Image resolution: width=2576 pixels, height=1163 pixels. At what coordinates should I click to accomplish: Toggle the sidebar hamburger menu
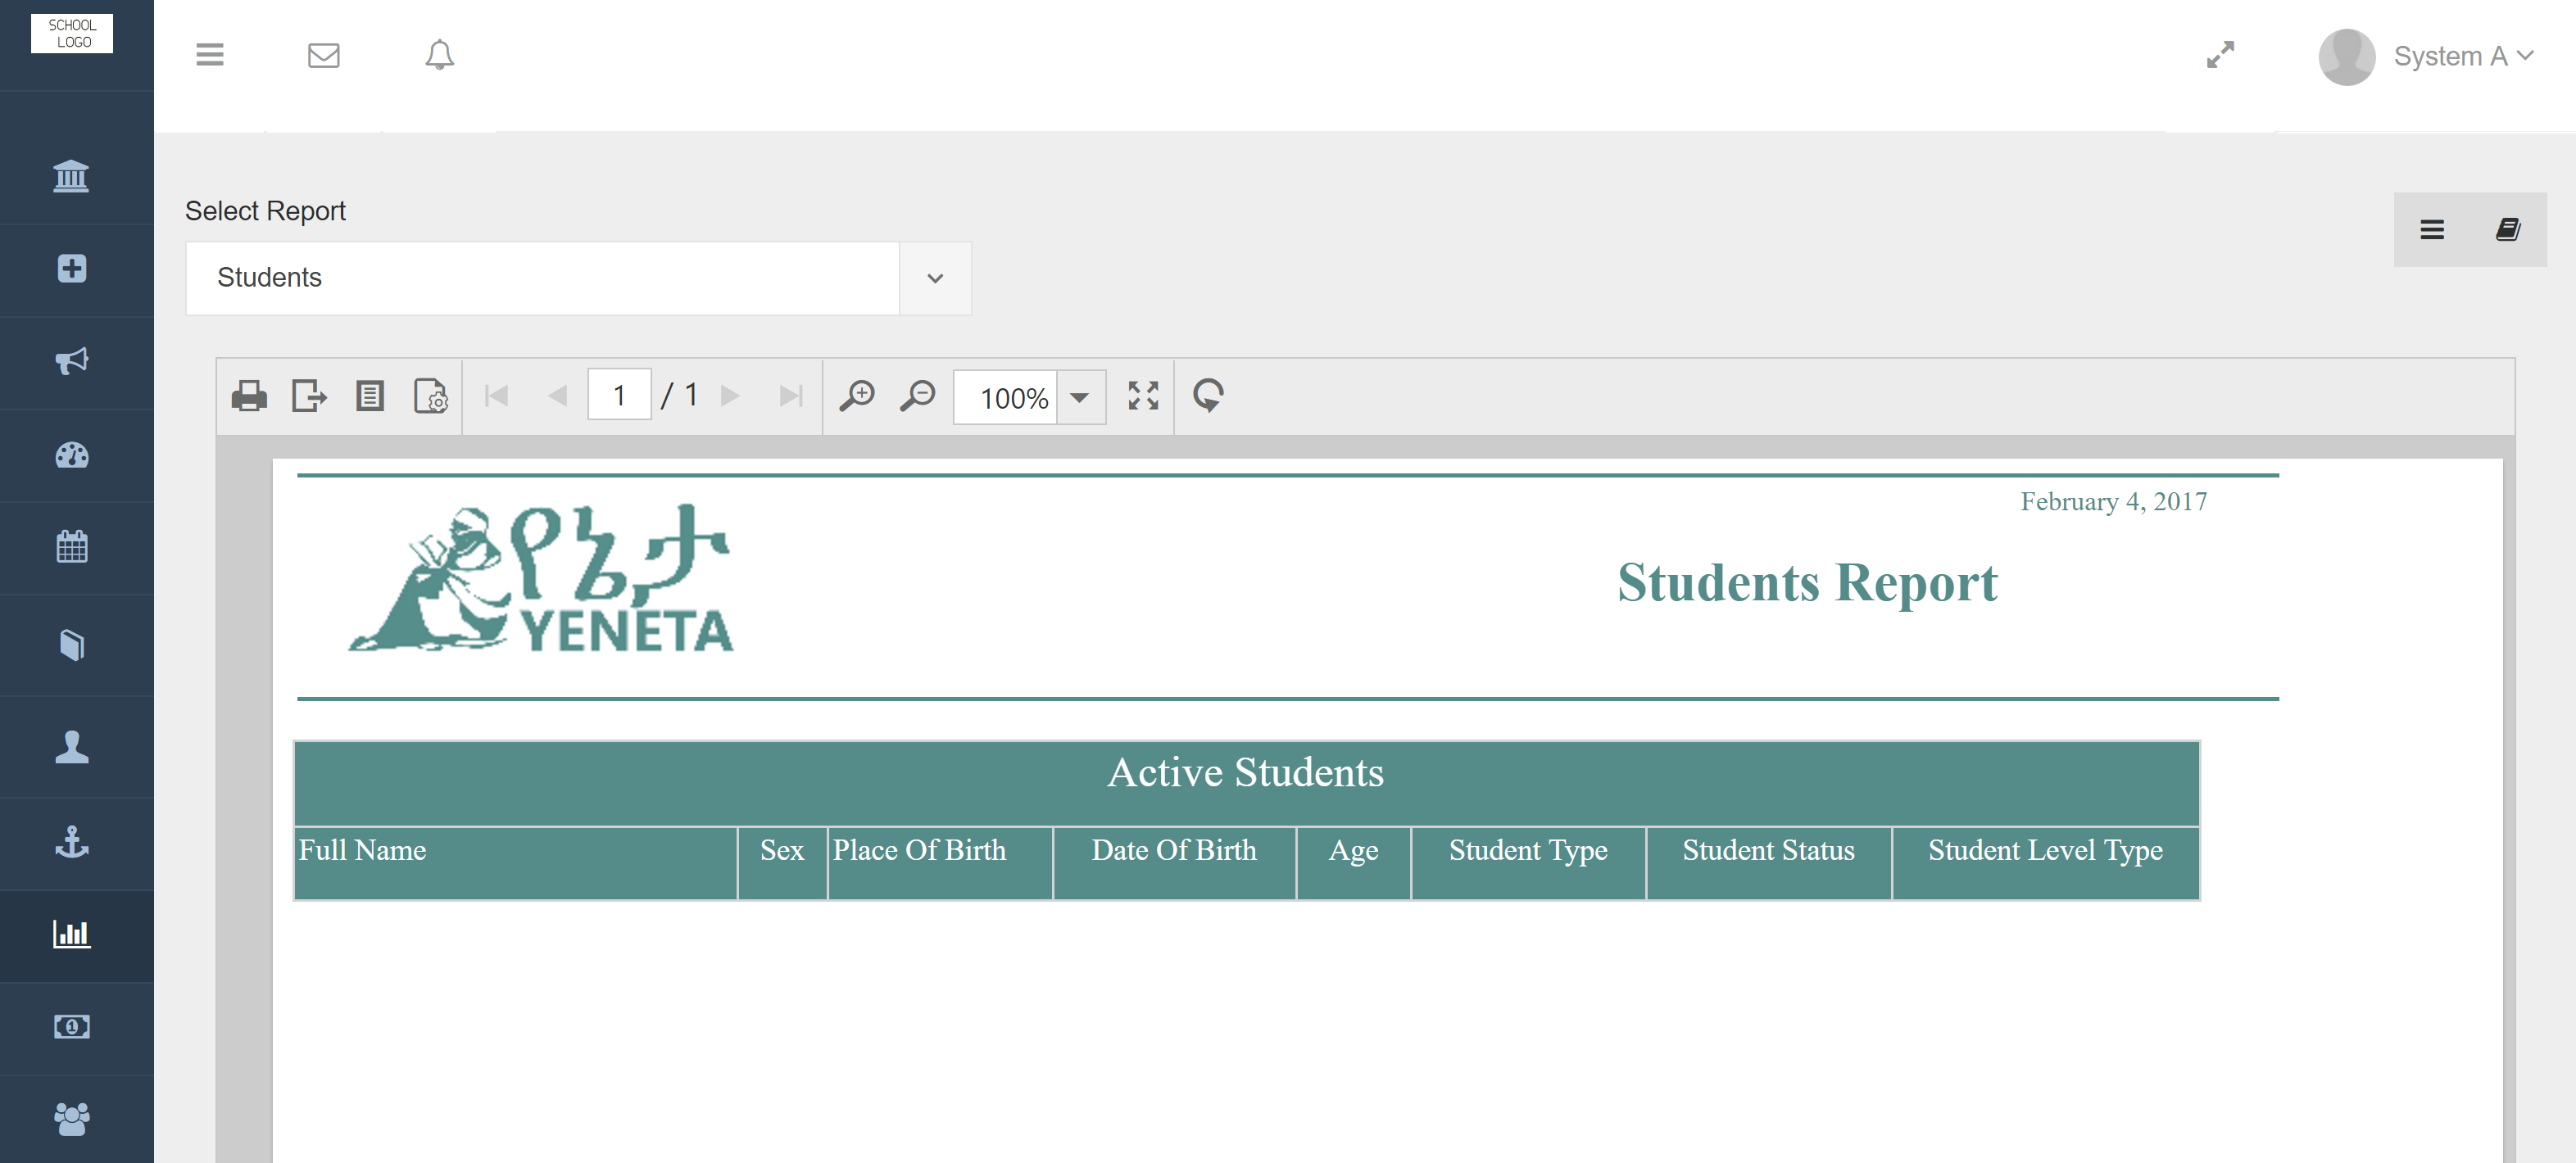(x=210, y=55)
